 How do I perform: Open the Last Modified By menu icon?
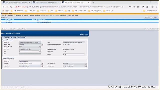pos(86,64)
